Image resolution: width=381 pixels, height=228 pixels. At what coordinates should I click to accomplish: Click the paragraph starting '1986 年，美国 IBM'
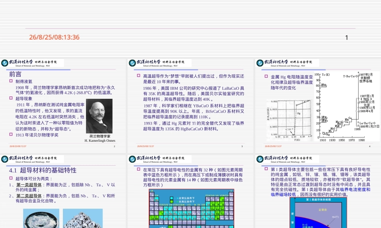click(194, 94)
